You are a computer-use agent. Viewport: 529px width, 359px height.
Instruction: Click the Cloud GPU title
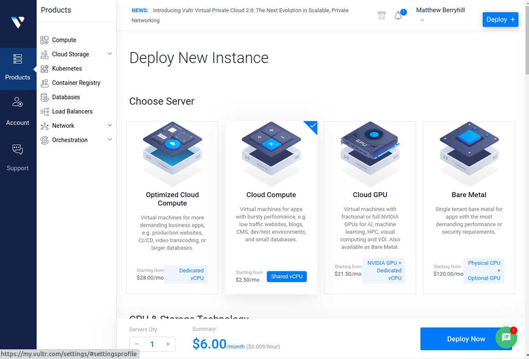[x=370, y=195]
